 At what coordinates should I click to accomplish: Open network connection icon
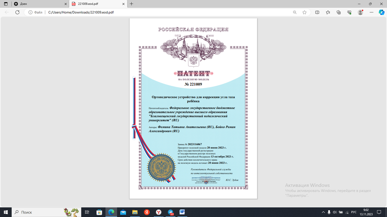(x=347, y=212)
